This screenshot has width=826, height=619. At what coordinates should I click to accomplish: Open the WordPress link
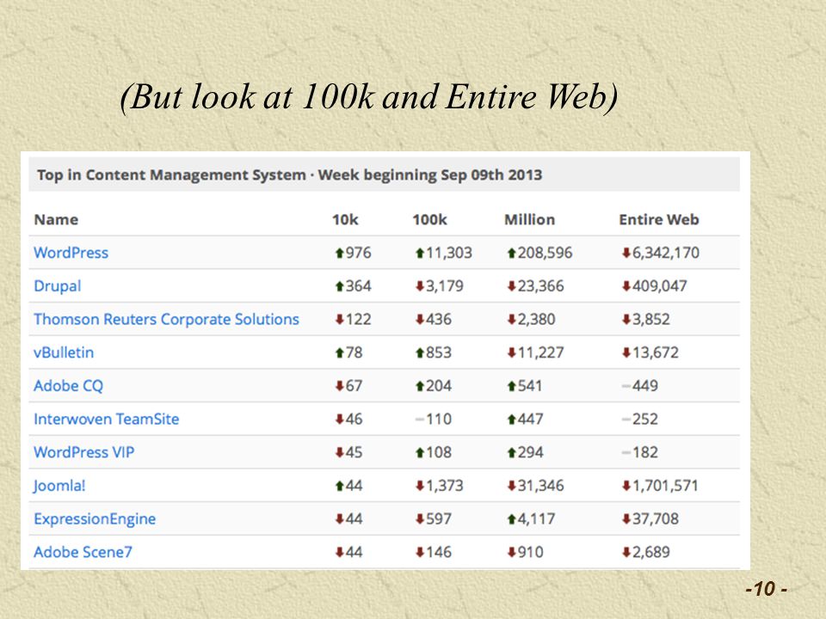[71, 253]
